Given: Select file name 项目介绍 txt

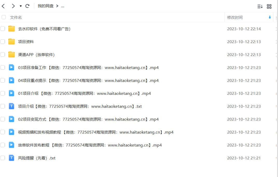Looking at the screenshot, I should point(80,106).
